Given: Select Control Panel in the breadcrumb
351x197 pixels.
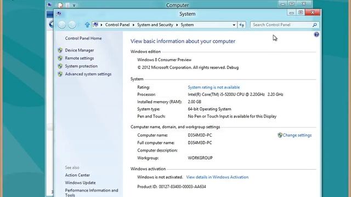Looking at the screenshot, I should coord(117,25).
